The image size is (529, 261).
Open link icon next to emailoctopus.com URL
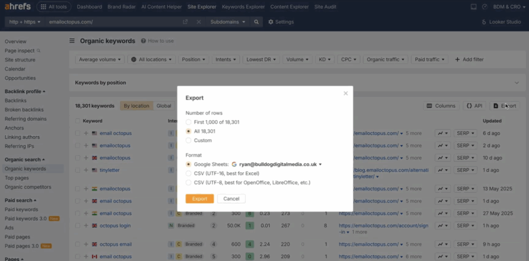coord(185,22)
